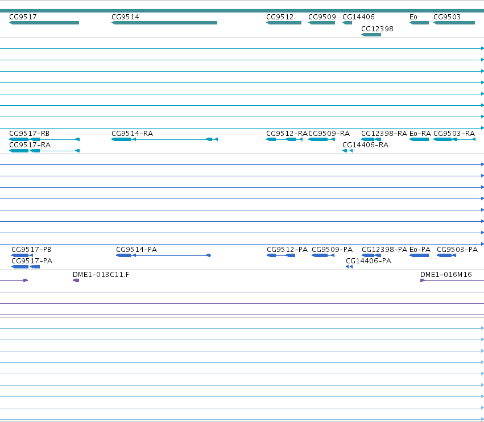This screenshot has height=422, width=484.
Task: Open the CG9517-PA protein label
Action: pyautogui.click(x=32, y=261)
